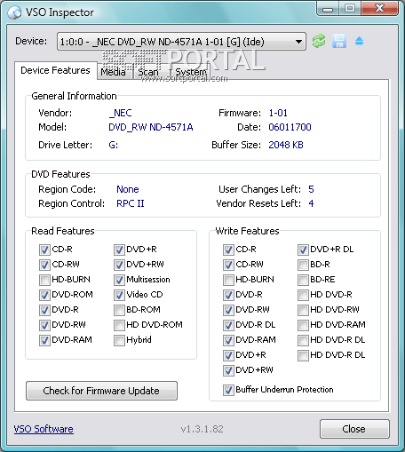The width and height of the screenshot is (405, 452).
Task: Click the Close button
Action: pyautogui.click(x=354, y=429)
